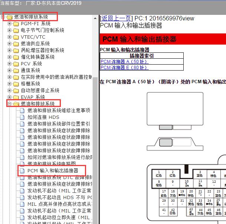Viewport: 226px width, 224px height.
Task: Click the PCV 系统 folder icon
Action: click(x=16, y=64)
